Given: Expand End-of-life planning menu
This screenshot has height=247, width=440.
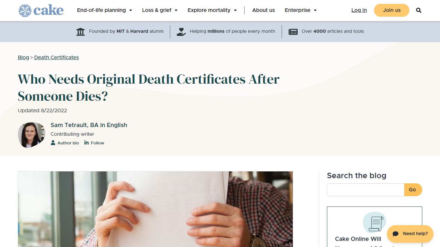Looking at the screenshot, I should point(104,10).
